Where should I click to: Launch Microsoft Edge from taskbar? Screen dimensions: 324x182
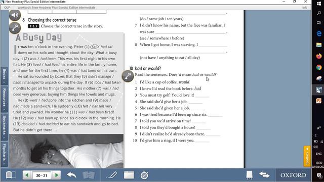tap(319, 34)
